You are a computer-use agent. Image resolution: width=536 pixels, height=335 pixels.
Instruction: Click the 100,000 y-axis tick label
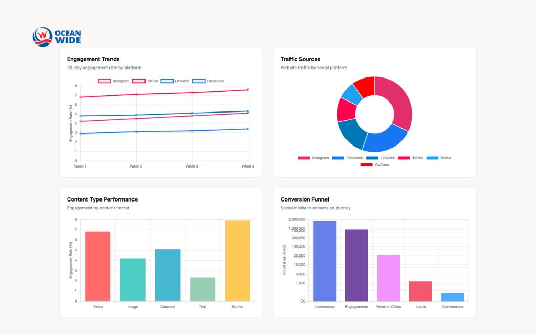click(298, 247)
